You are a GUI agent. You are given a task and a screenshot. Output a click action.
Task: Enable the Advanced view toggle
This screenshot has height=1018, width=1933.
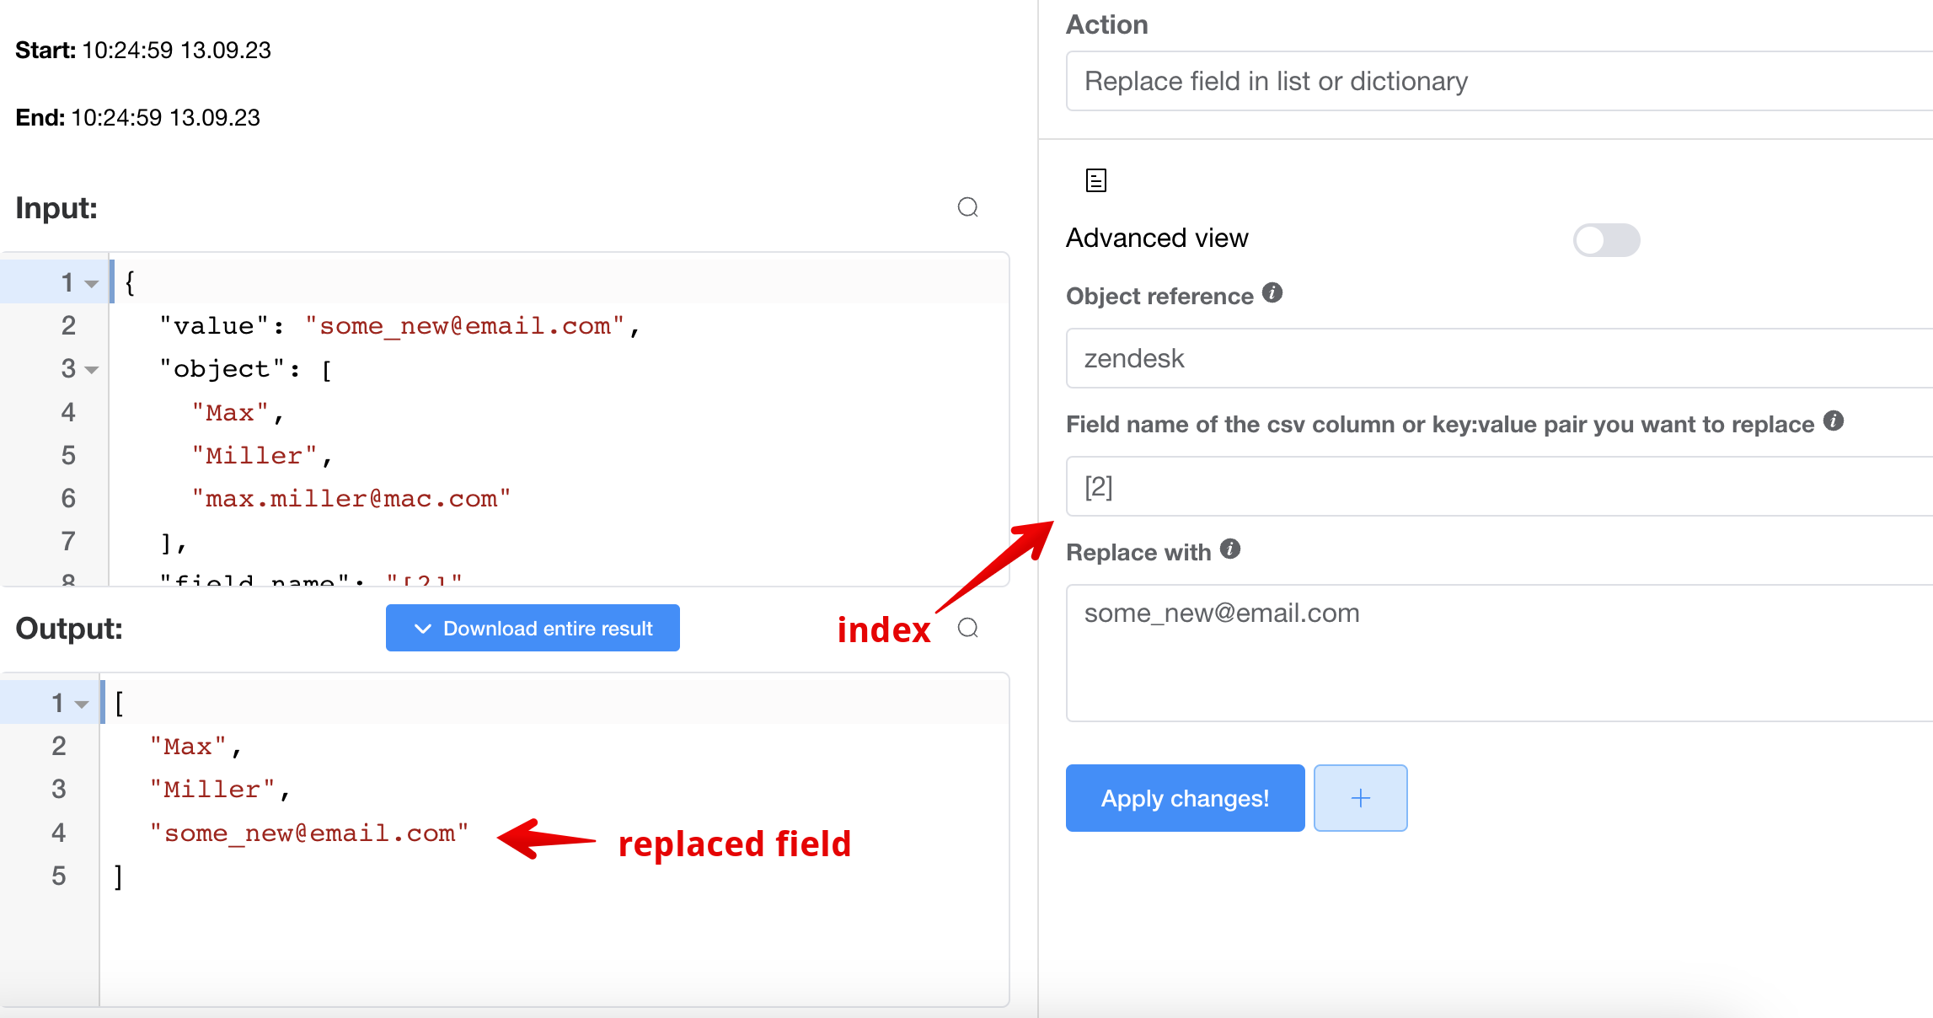tap(1605, 240)
